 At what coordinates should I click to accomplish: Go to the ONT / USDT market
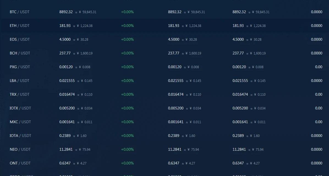[20, 163]
